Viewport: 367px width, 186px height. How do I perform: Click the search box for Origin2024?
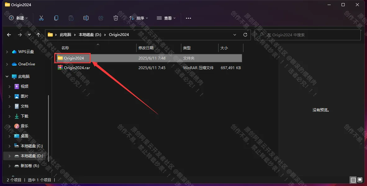308,35
